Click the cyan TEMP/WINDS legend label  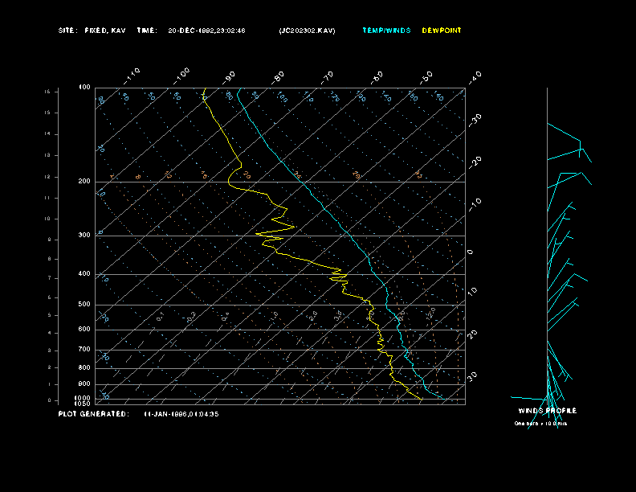(x=386, y=31)
